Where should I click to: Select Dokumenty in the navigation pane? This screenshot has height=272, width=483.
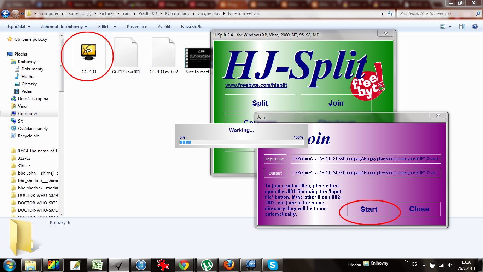(x=33, y=69)
